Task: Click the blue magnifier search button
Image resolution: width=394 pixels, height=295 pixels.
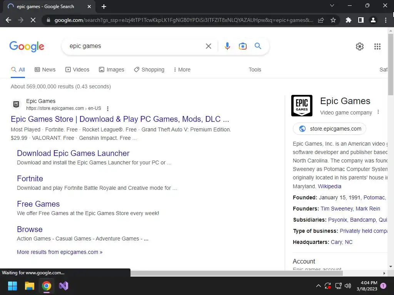Action: pyautogui.click(x=258, y=46)
